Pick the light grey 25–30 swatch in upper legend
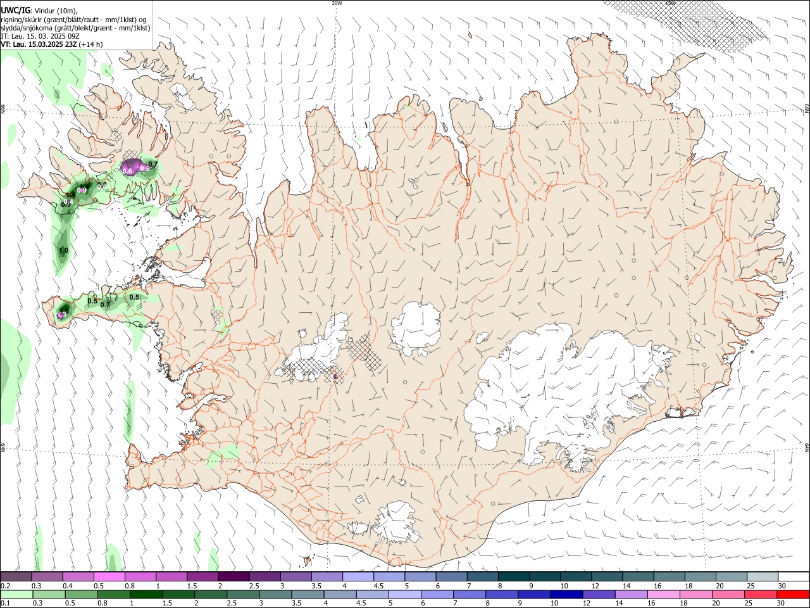810x608 pixels. [762, 576]
